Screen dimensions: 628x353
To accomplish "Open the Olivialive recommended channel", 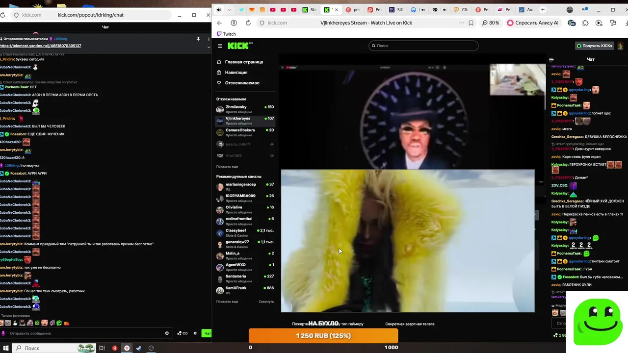I will 245,210.
